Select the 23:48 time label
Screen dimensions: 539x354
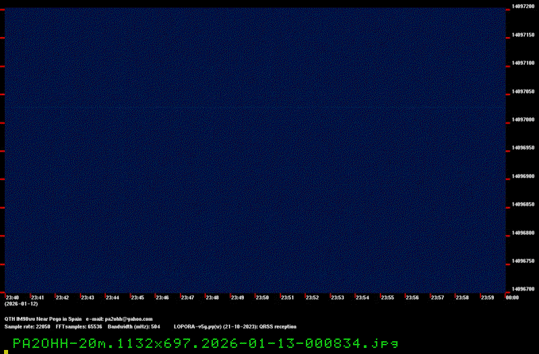[212, 297]
